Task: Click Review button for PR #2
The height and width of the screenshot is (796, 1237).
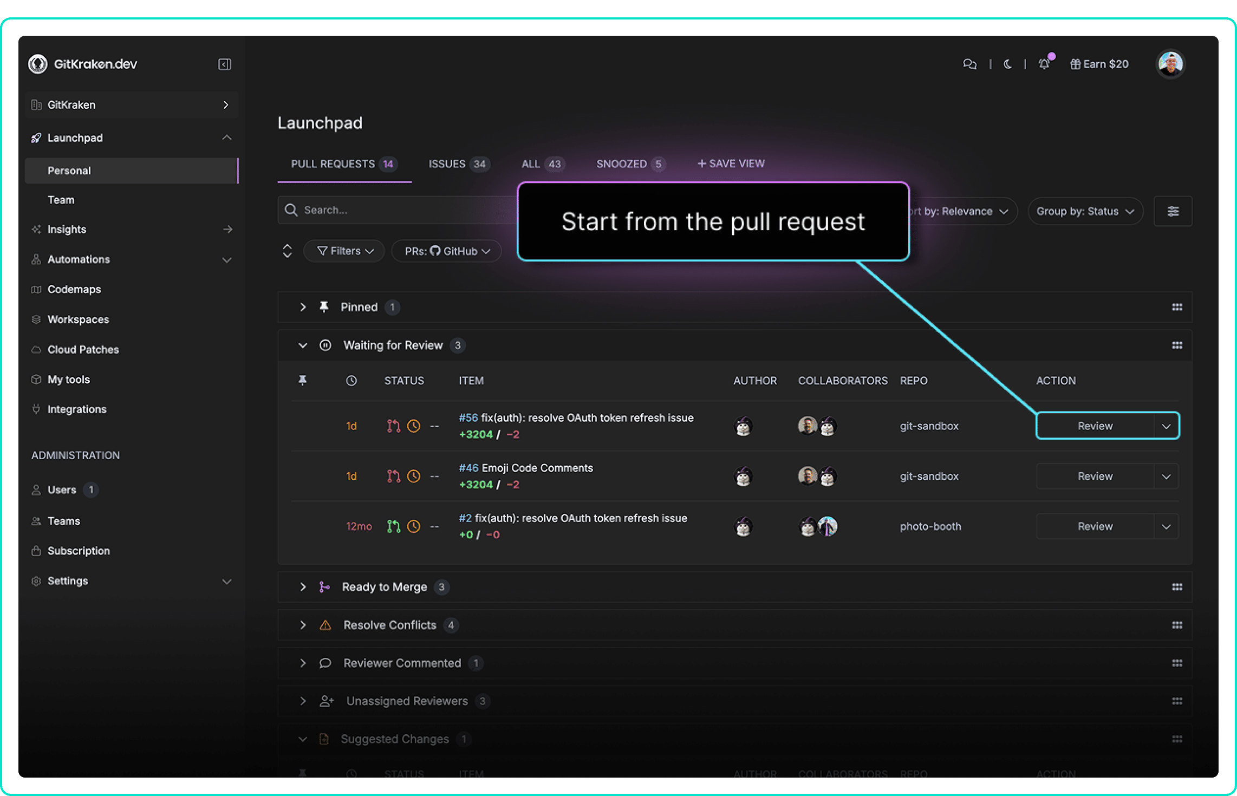Action: pos(1095,526)
